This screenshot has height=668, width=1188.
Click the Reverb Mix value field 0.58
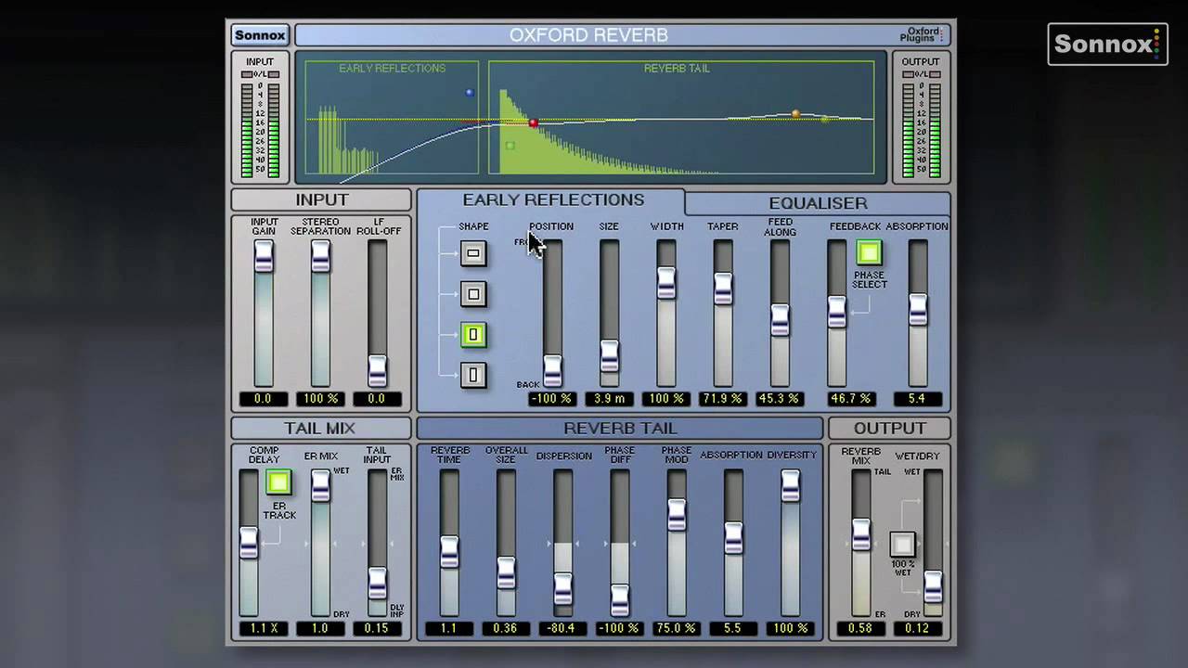click(x=861, y=628)
